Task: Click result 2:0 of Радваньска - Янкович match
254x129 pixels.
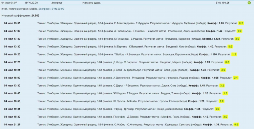Action: 239,31
